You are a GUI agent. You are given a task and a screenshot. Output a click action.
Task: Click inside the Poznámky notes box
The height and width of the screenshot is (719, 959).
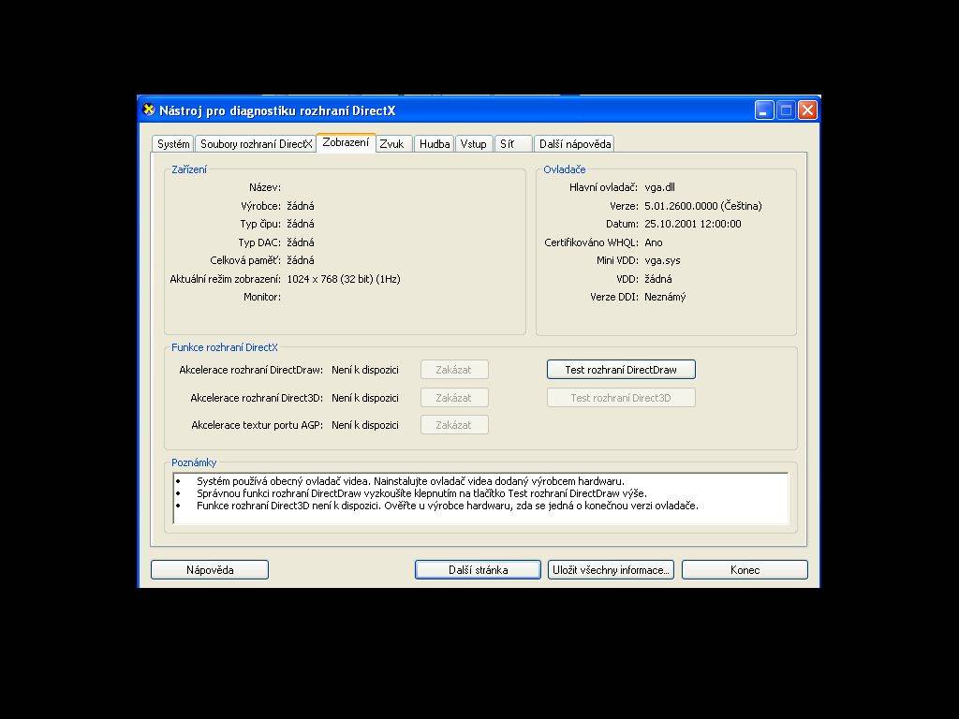[480, 498]
